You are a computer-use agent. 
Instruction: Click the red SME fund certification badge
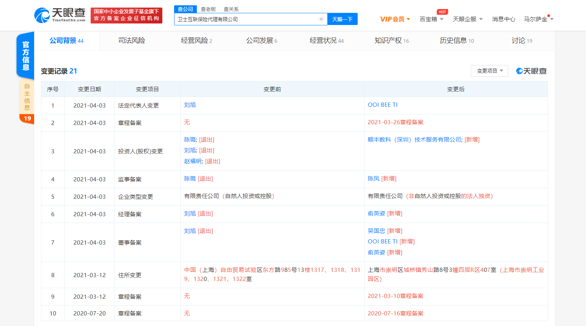click(x=126, y=15)
